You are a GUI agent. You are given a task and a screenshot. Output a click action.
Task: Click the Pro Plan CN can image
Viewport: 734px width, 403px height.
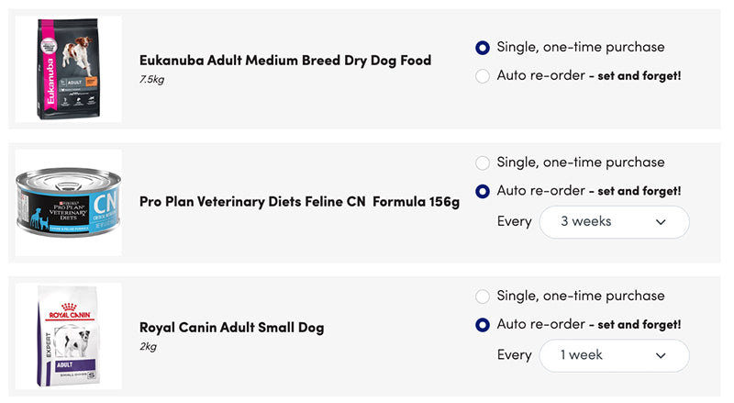[69, 202]
